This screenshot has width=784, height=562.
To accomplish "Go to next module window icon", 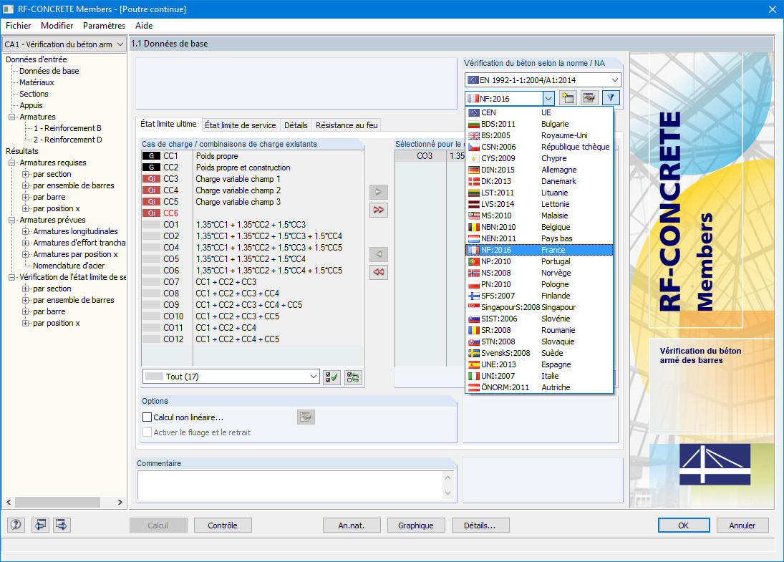I will coord(62,525).
